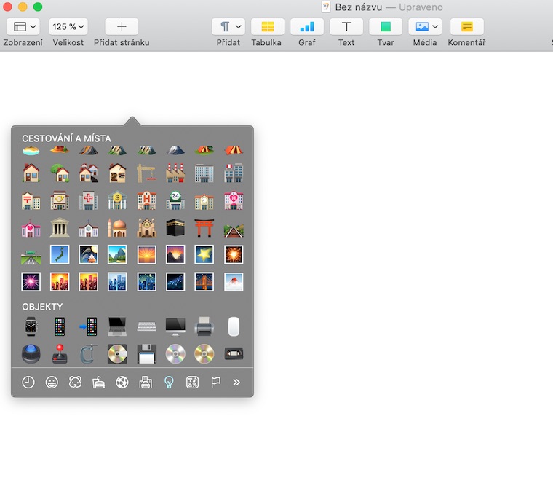
Task: Insert the Apple Watch emoji
Action: (30, 326)
